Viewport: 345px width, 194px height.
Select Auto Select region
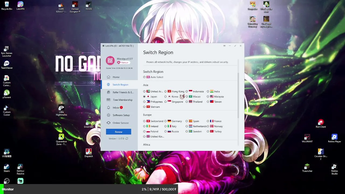click(x=153, y=77)
